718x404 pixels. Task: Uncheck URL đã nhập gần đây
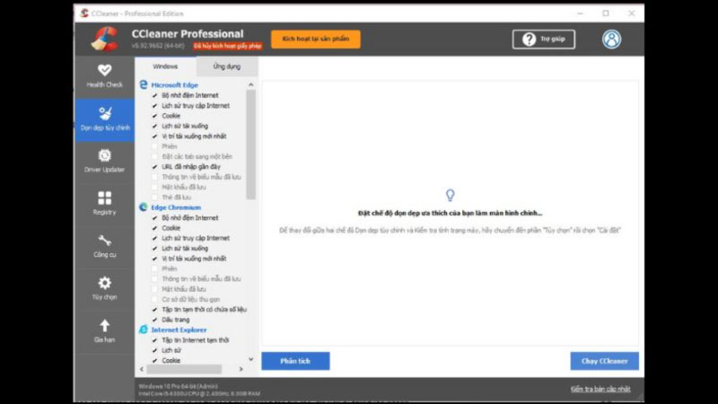[154, 166]
